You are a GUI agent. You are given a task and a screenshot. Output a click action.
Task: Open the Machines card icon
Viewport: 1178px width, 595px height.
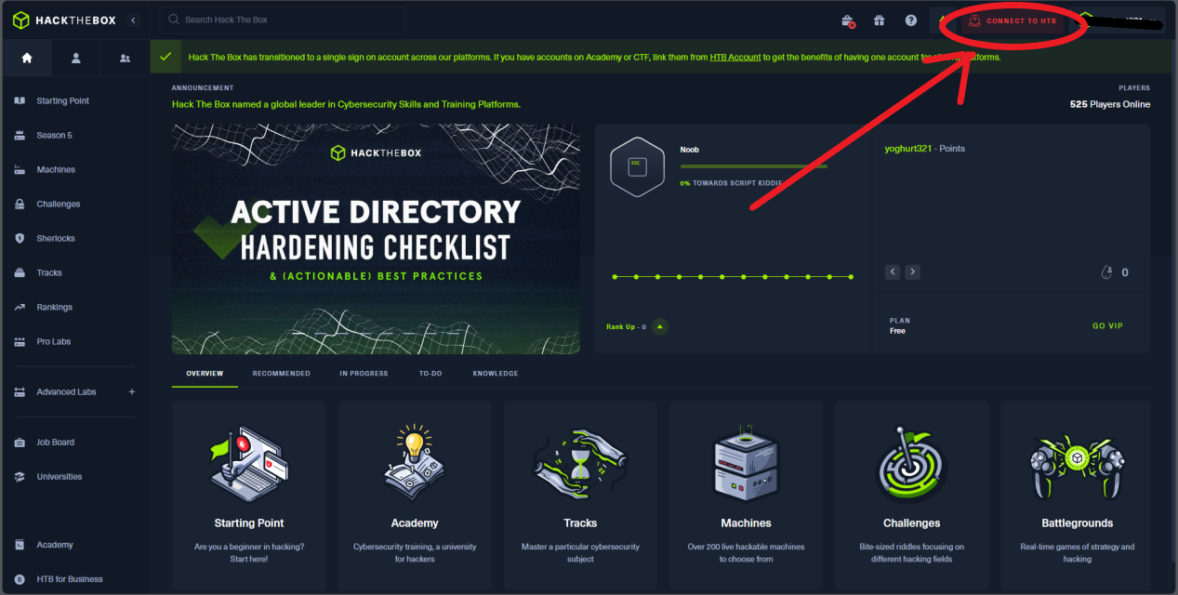coord(746,465)
